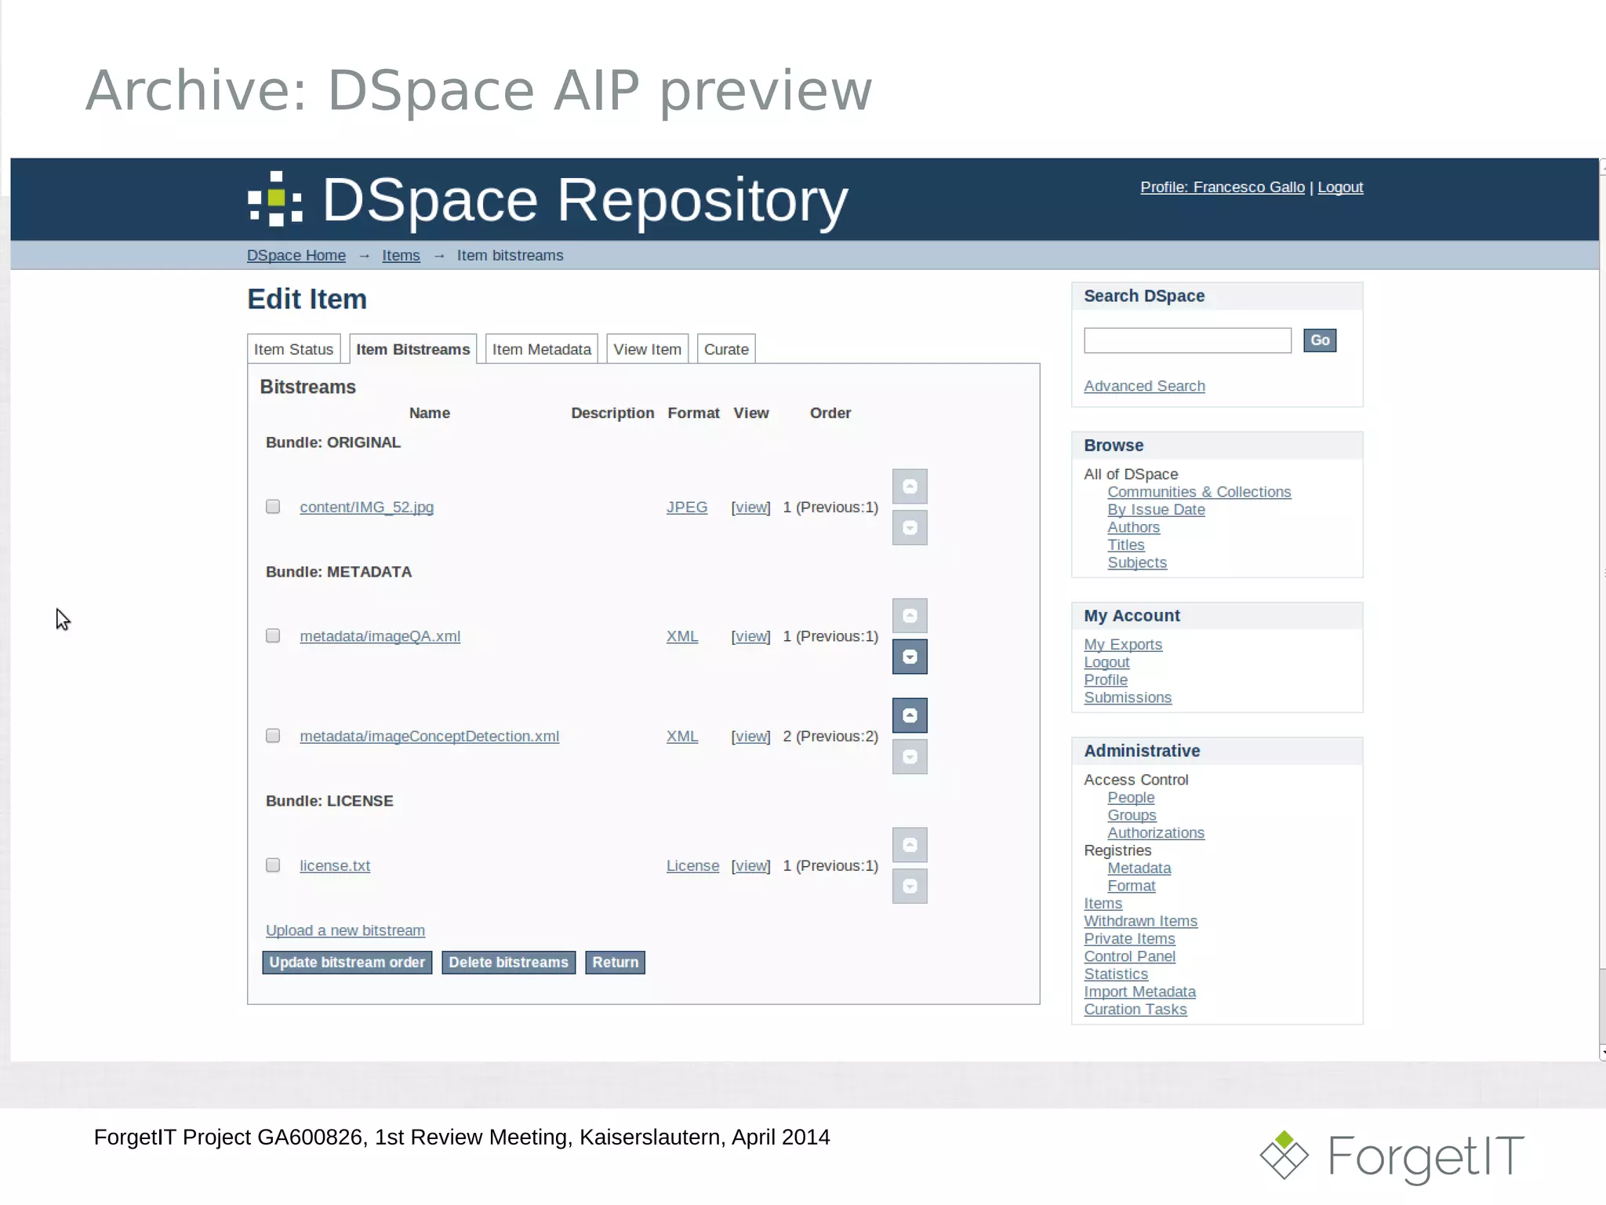Tick checkbox for content/IMG_52.jpg
1606x1205 pixels.
point(273,507)
